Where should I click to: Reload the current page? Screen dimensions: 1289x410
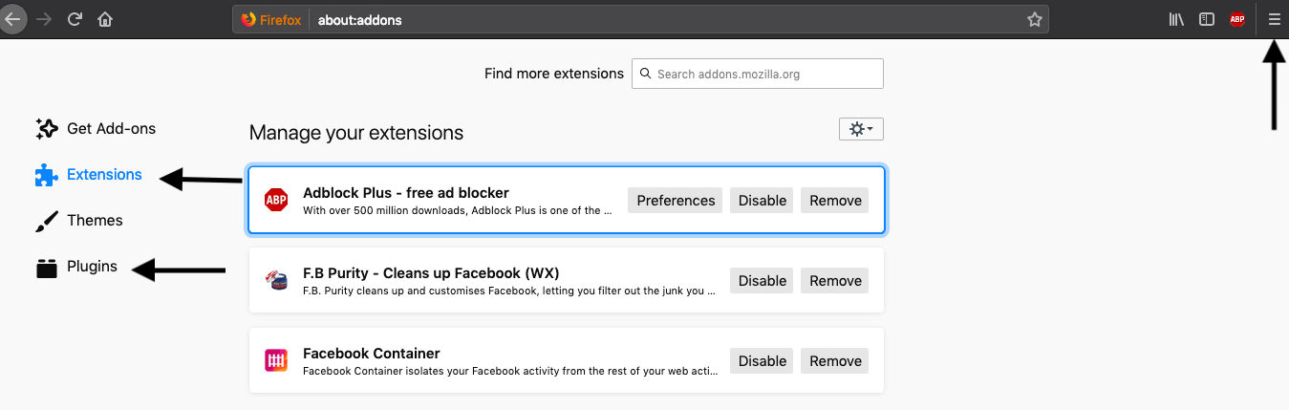tap(75, 19)
